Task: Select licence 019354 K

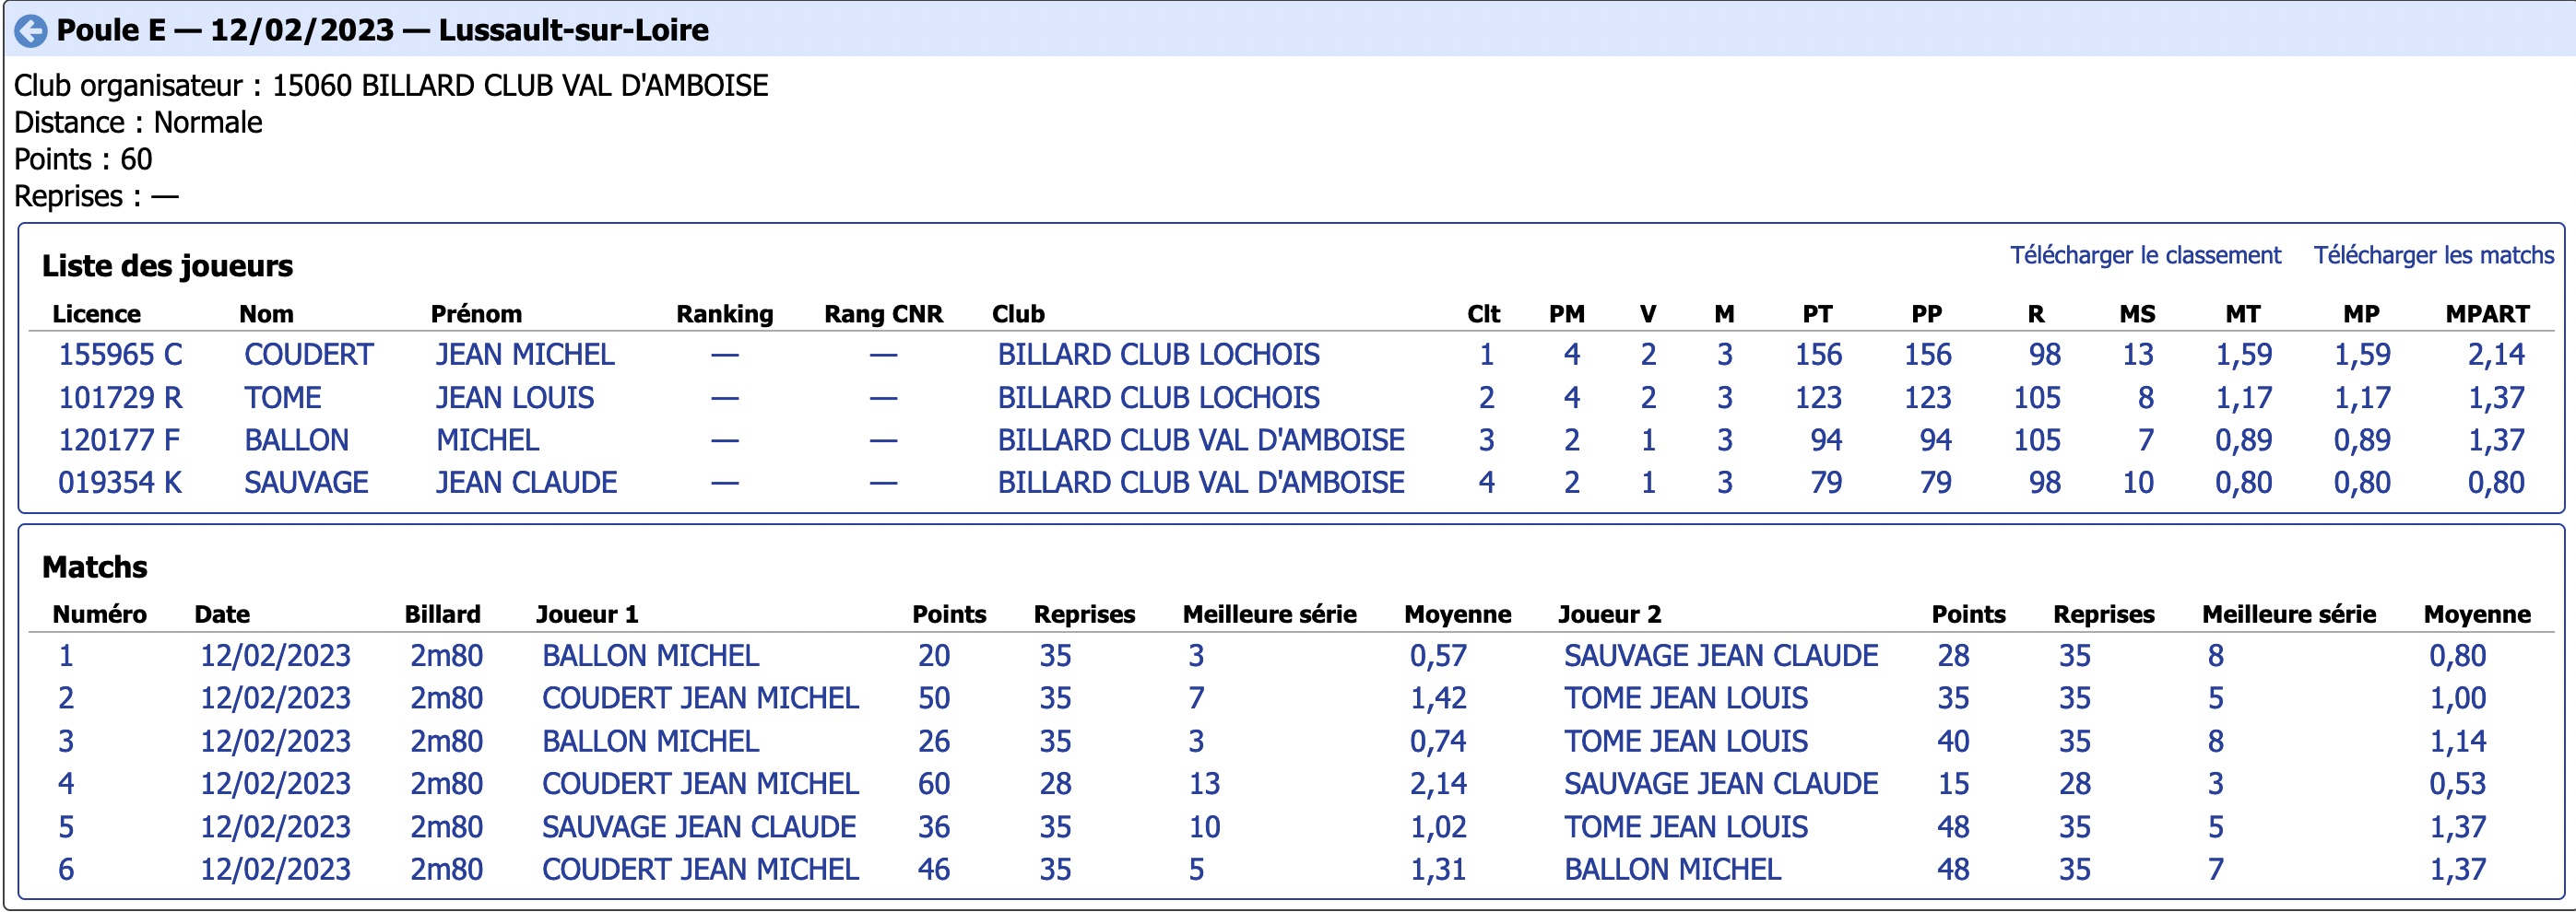Action: tap(120, 483)
